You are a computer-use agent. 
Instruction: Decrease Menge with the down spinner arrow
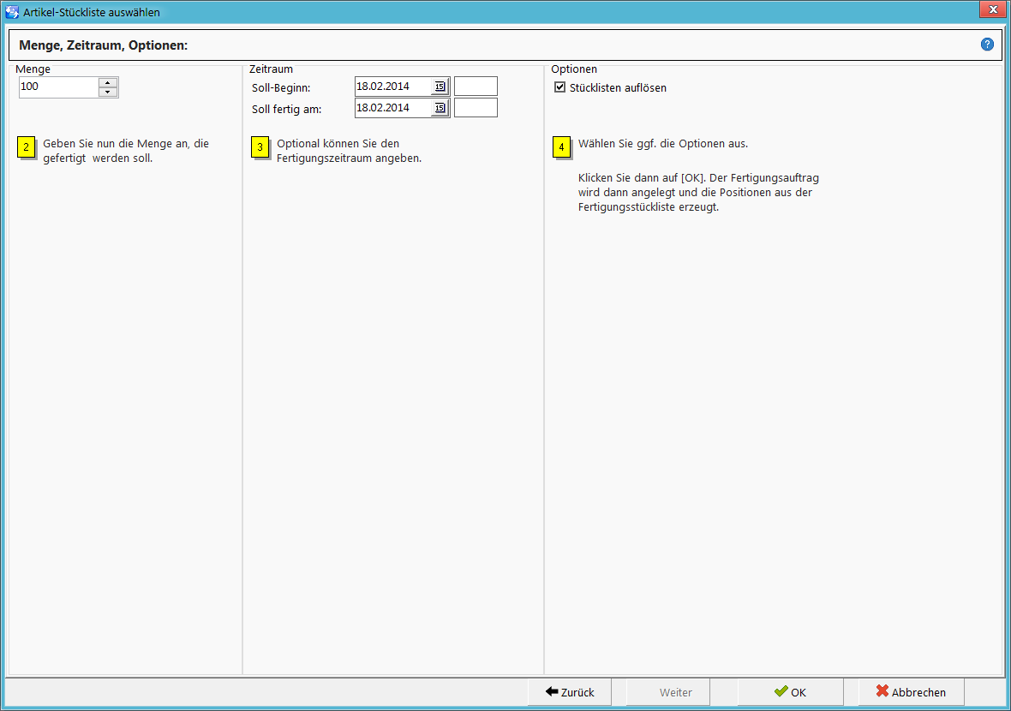pos(108,93)
